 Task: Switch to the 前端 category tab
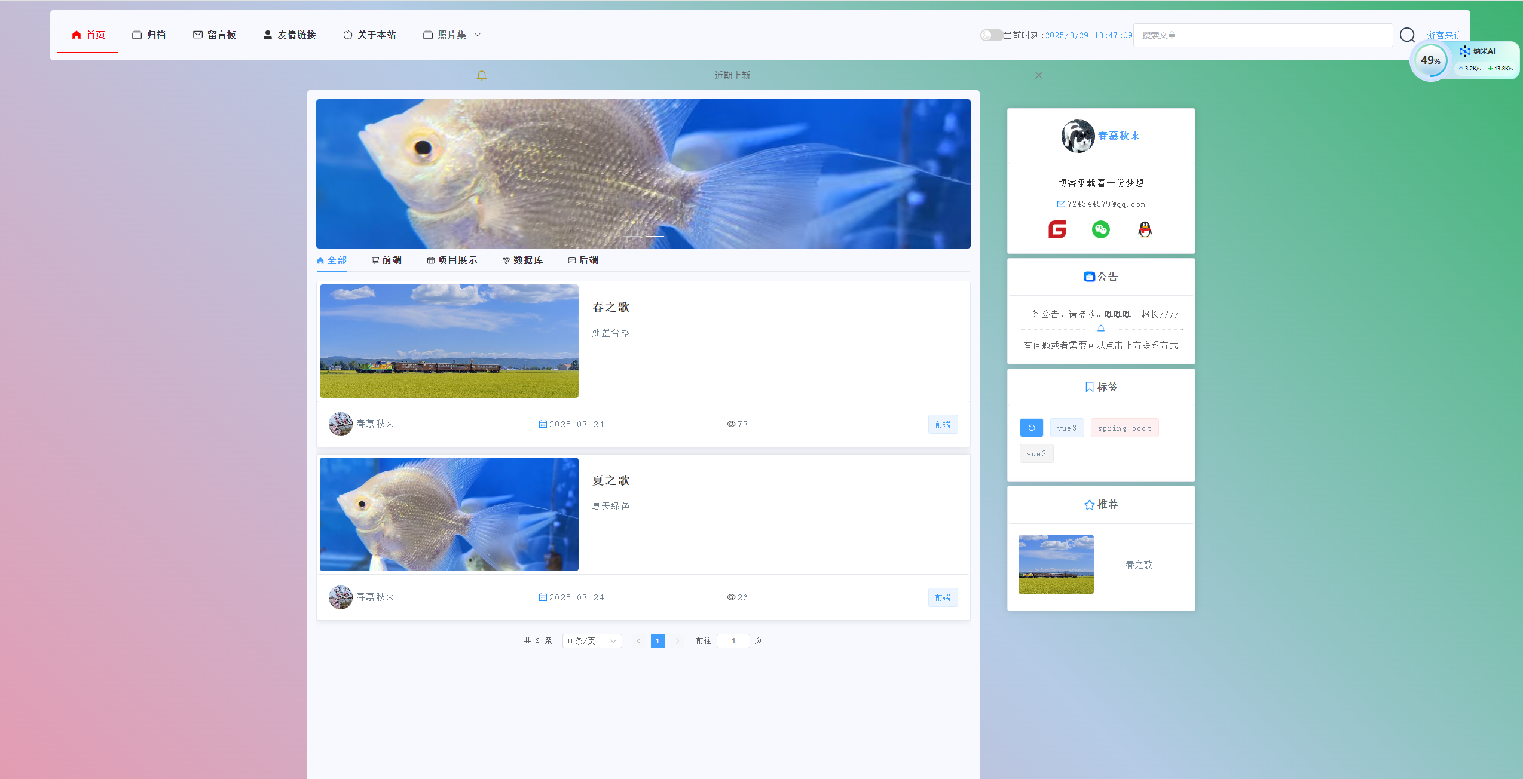point(387,260)
